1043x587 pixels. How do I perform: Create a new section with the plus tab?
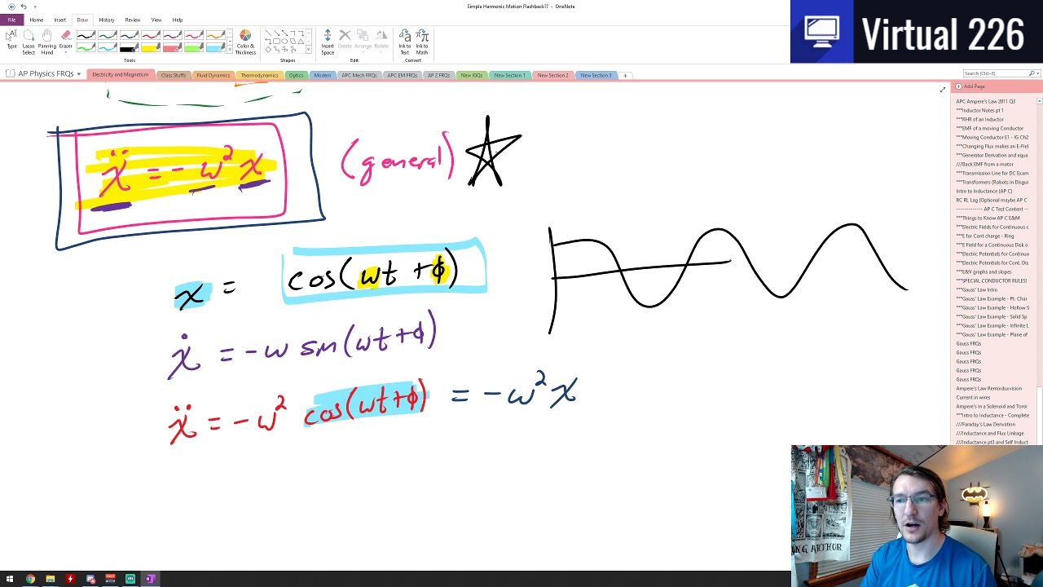click(625, 75)
